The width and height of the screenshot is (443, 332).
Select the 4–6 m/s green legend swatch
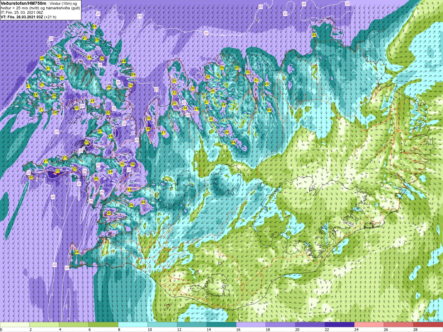74,325
